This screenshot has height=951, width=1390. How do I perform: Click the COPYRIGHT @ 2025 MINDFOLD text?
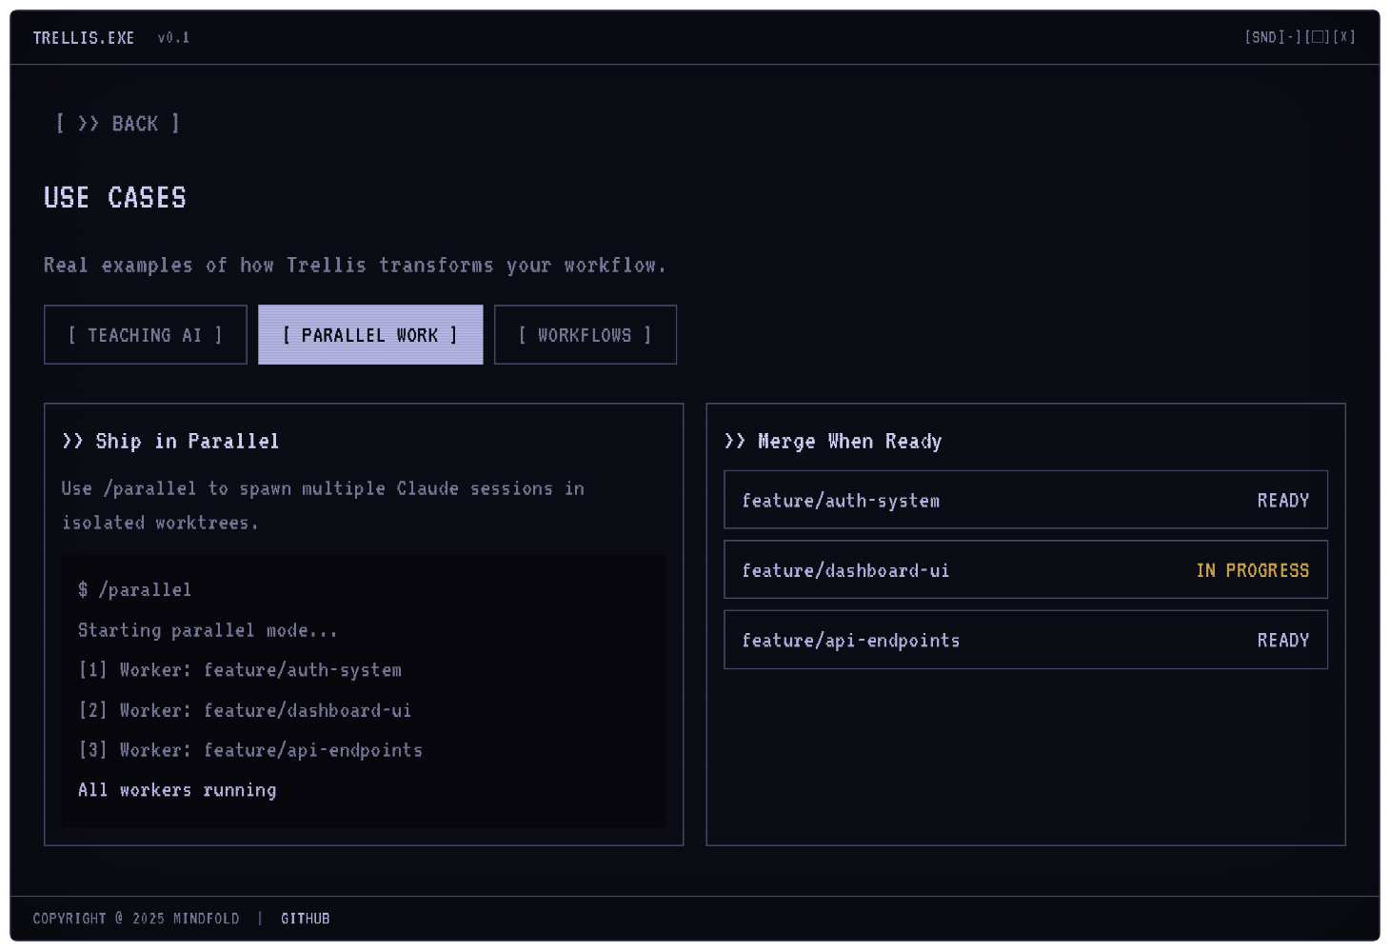click(x=135, y=918)
